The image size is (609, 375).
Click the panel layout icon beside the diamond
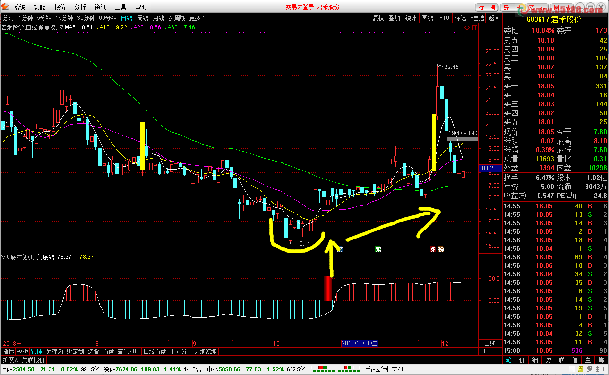pos(474,28)
